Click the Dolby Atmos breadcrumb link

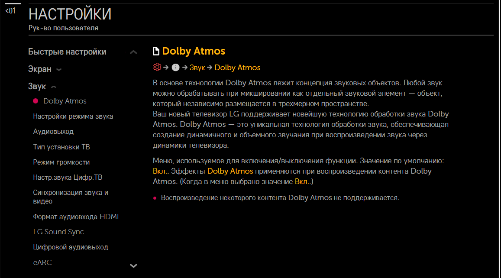pyautogui.click(x=237, y=68)
